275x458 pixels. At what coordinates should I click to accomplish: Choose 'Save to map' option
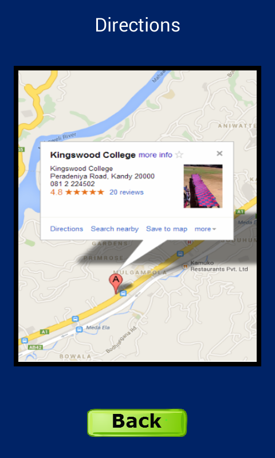(x=167, y=228)
